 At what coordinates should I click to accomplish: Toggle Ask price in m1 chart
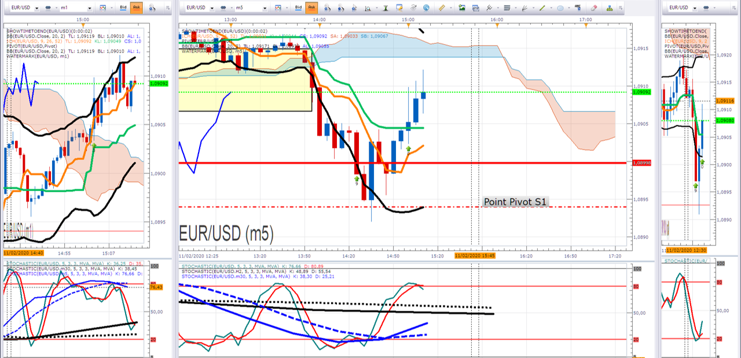(137, 8)
